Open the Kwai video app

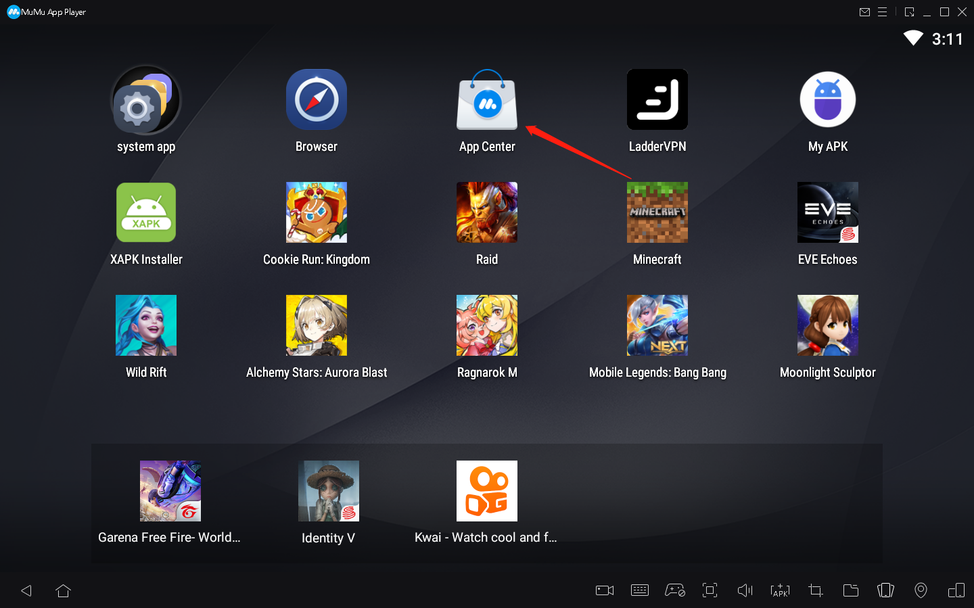(487, 491)
